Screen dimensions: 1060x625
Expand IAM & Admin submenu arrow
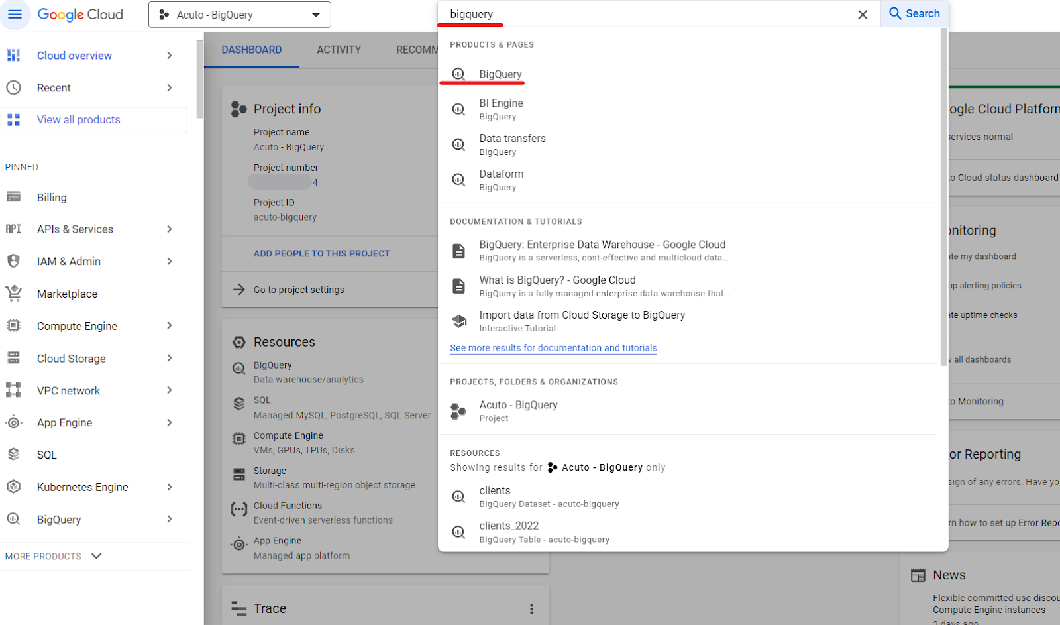(x=170, y=261)
